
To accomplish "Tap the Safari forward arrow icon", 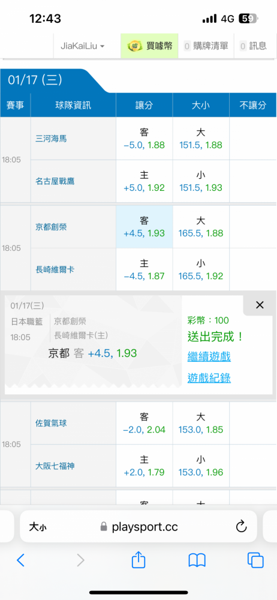I will pyautogui.click(x=80, y=560).
